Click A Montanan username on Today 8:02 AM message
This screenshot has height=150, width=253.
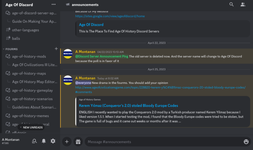click(85, 78)
